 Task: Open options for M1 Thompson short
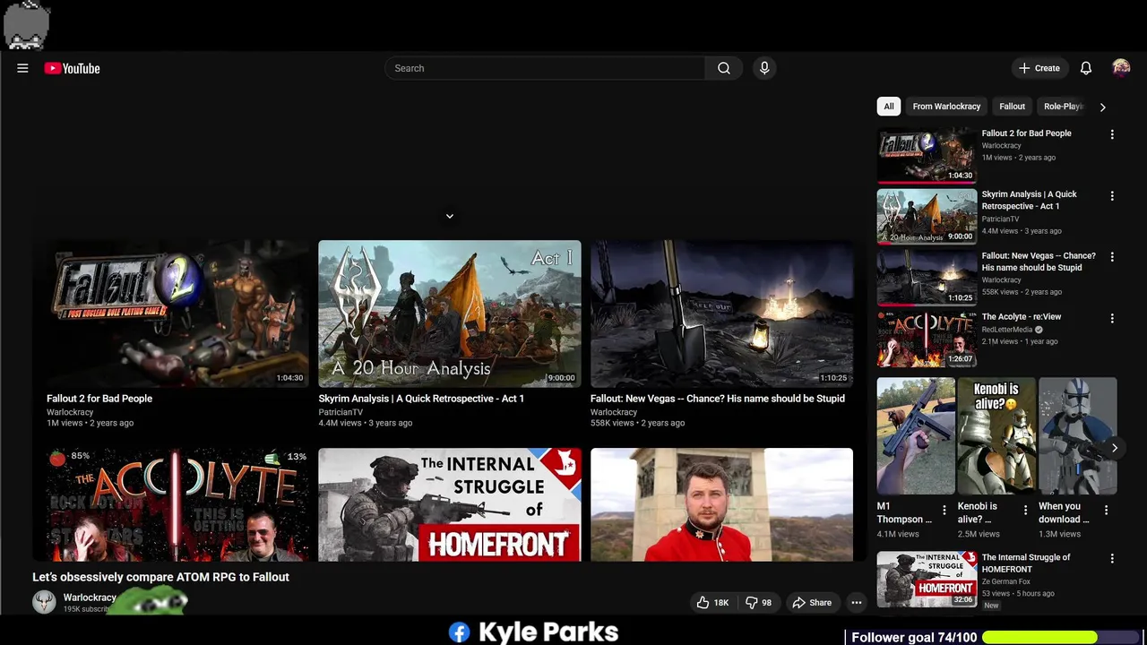pyautogui.click(x=944, y=510)
